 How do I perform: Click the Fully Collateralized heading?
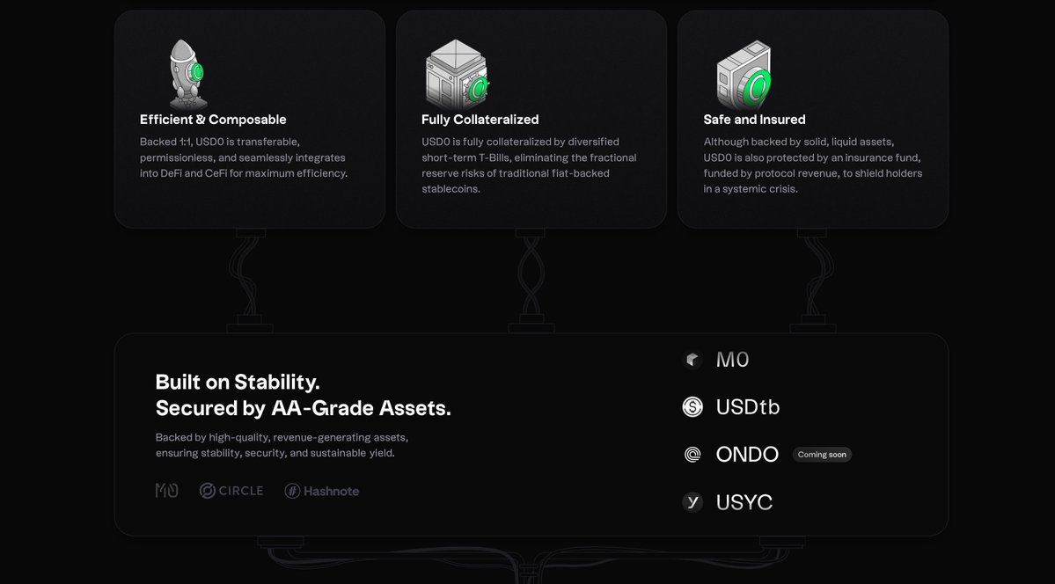[x=480, y=119]
